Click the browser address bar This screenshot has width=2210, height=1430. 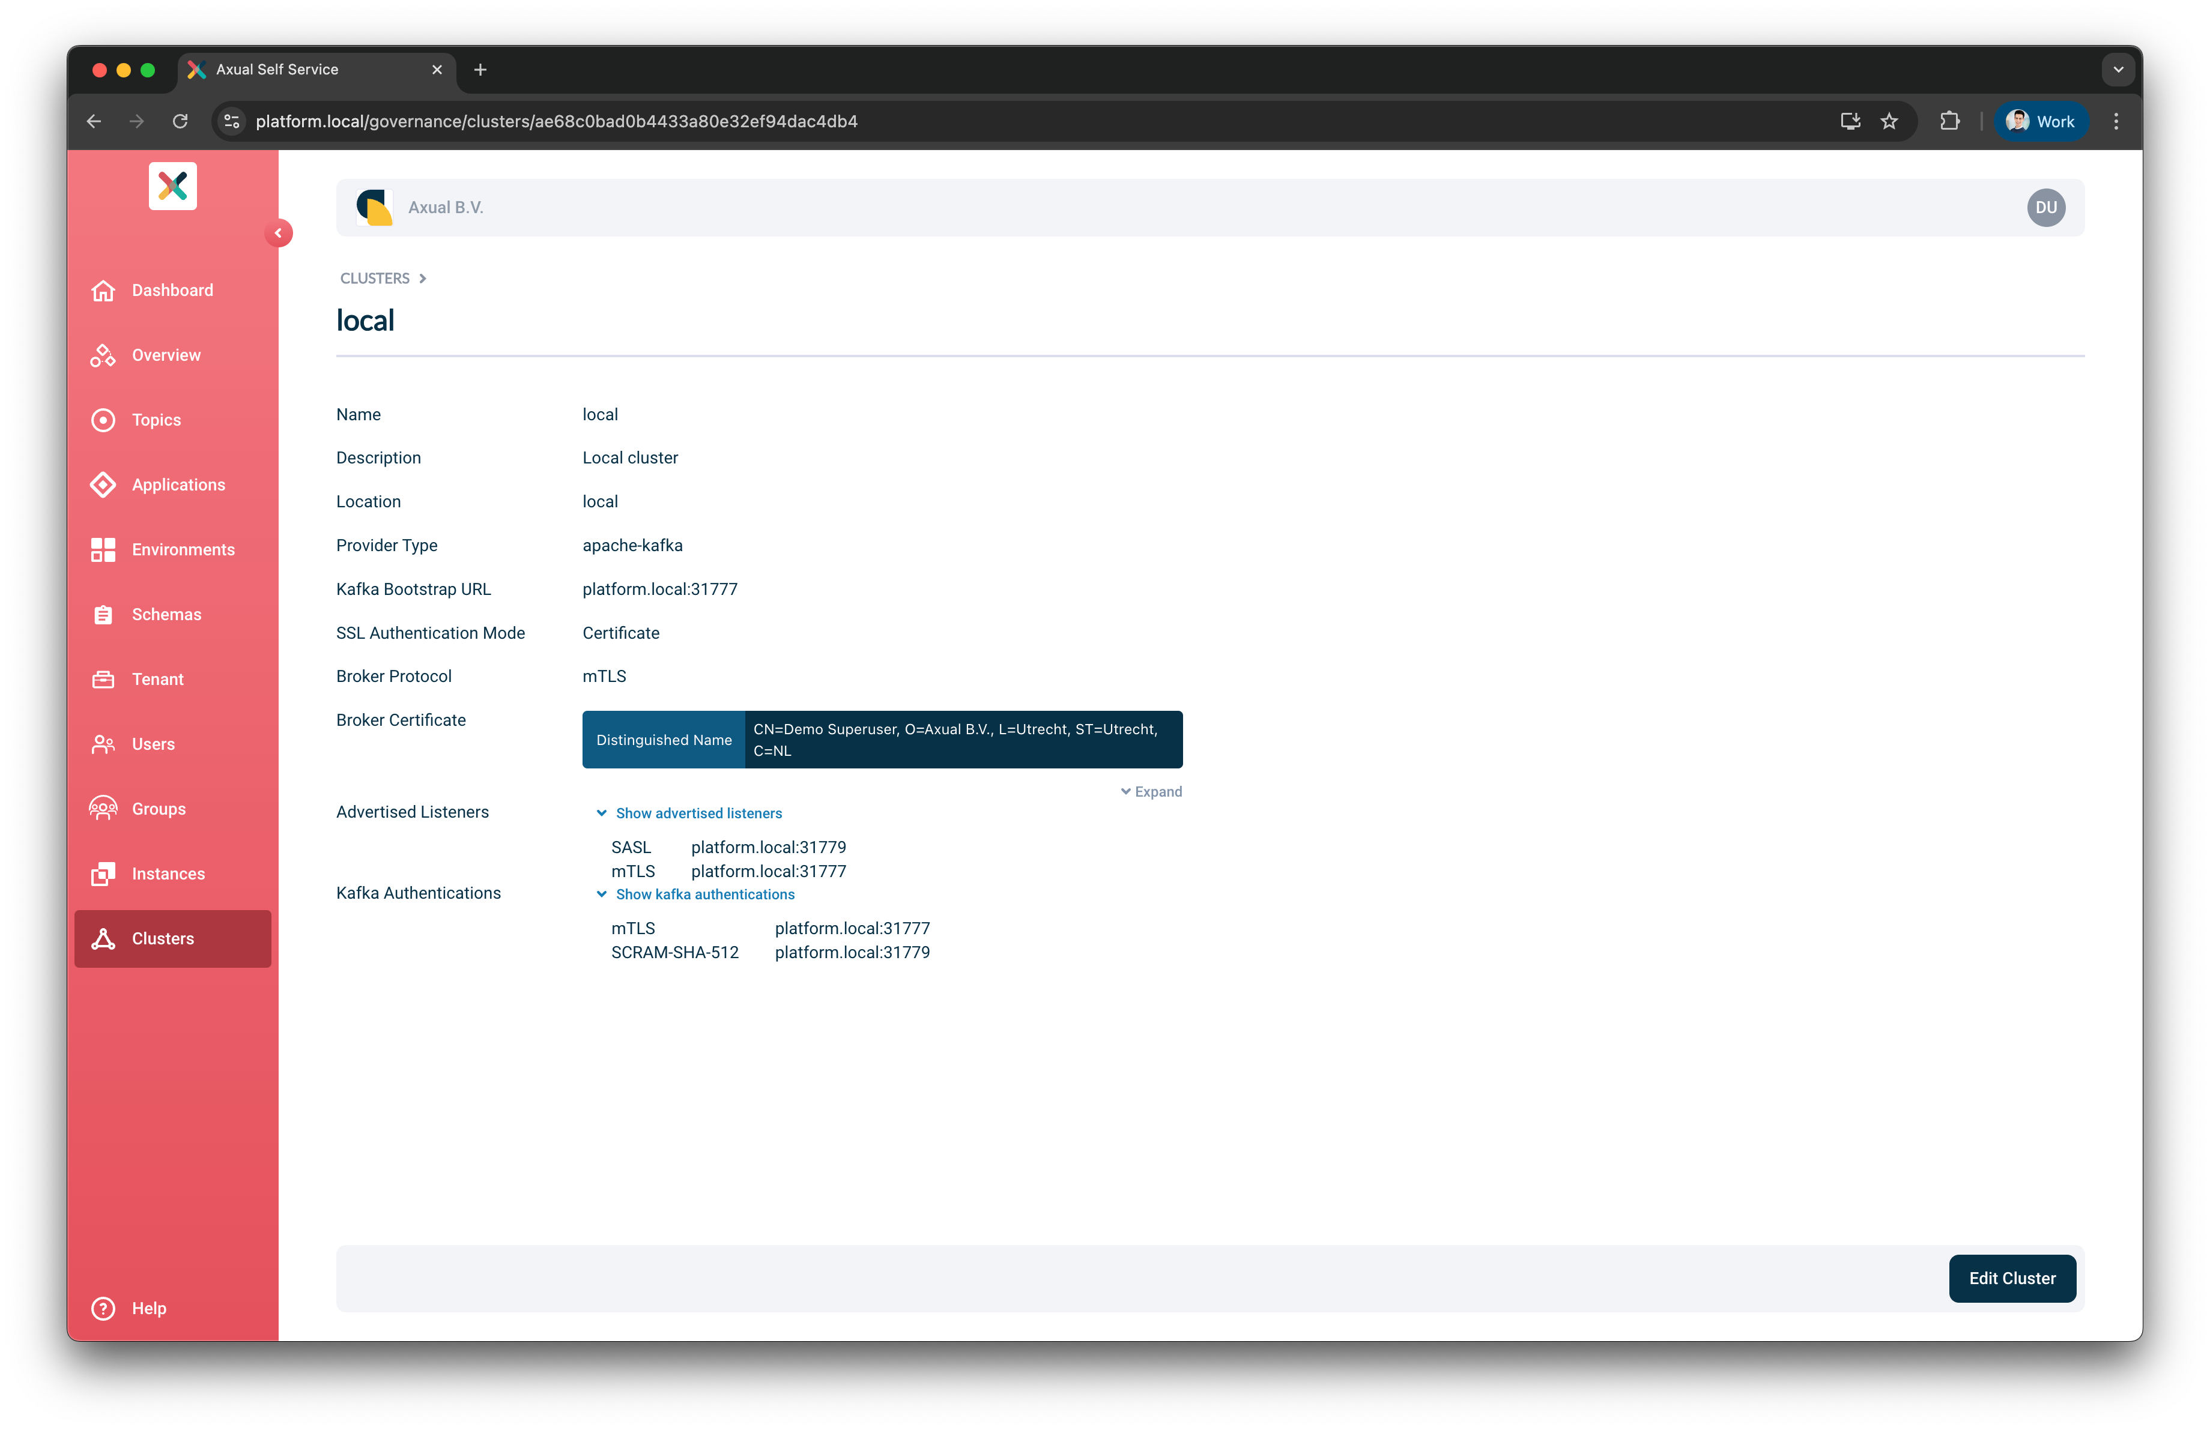pos(557,121)
